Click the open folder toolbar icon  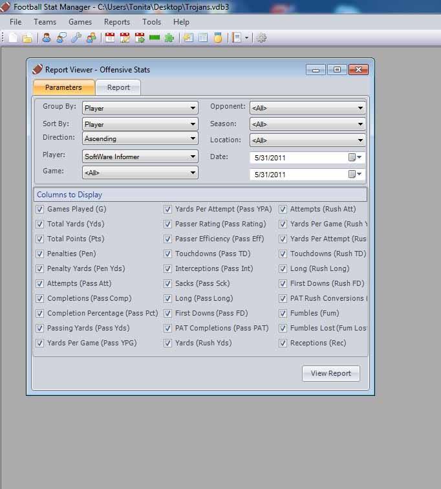coord(27,38)
